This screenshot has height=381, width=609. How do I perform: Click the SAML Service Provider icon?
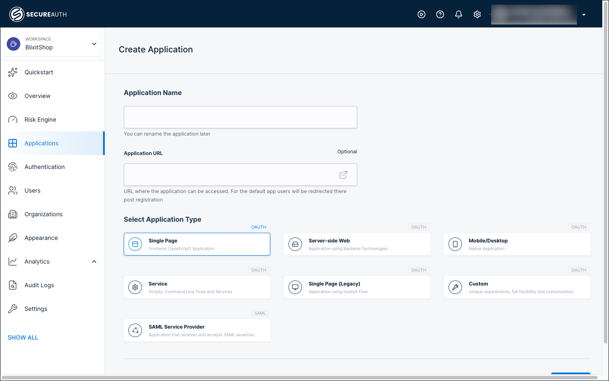tap(135, 330)
